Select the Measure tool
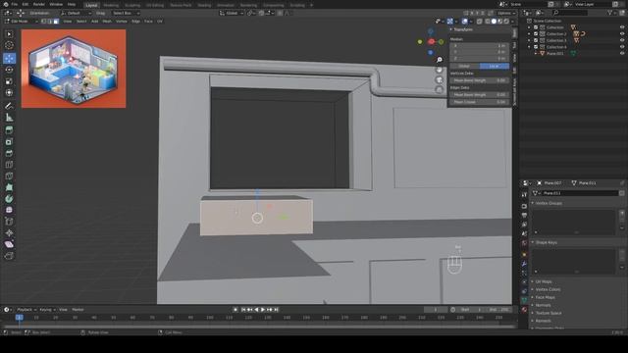The image size is (628, 353). click(9, 118)
